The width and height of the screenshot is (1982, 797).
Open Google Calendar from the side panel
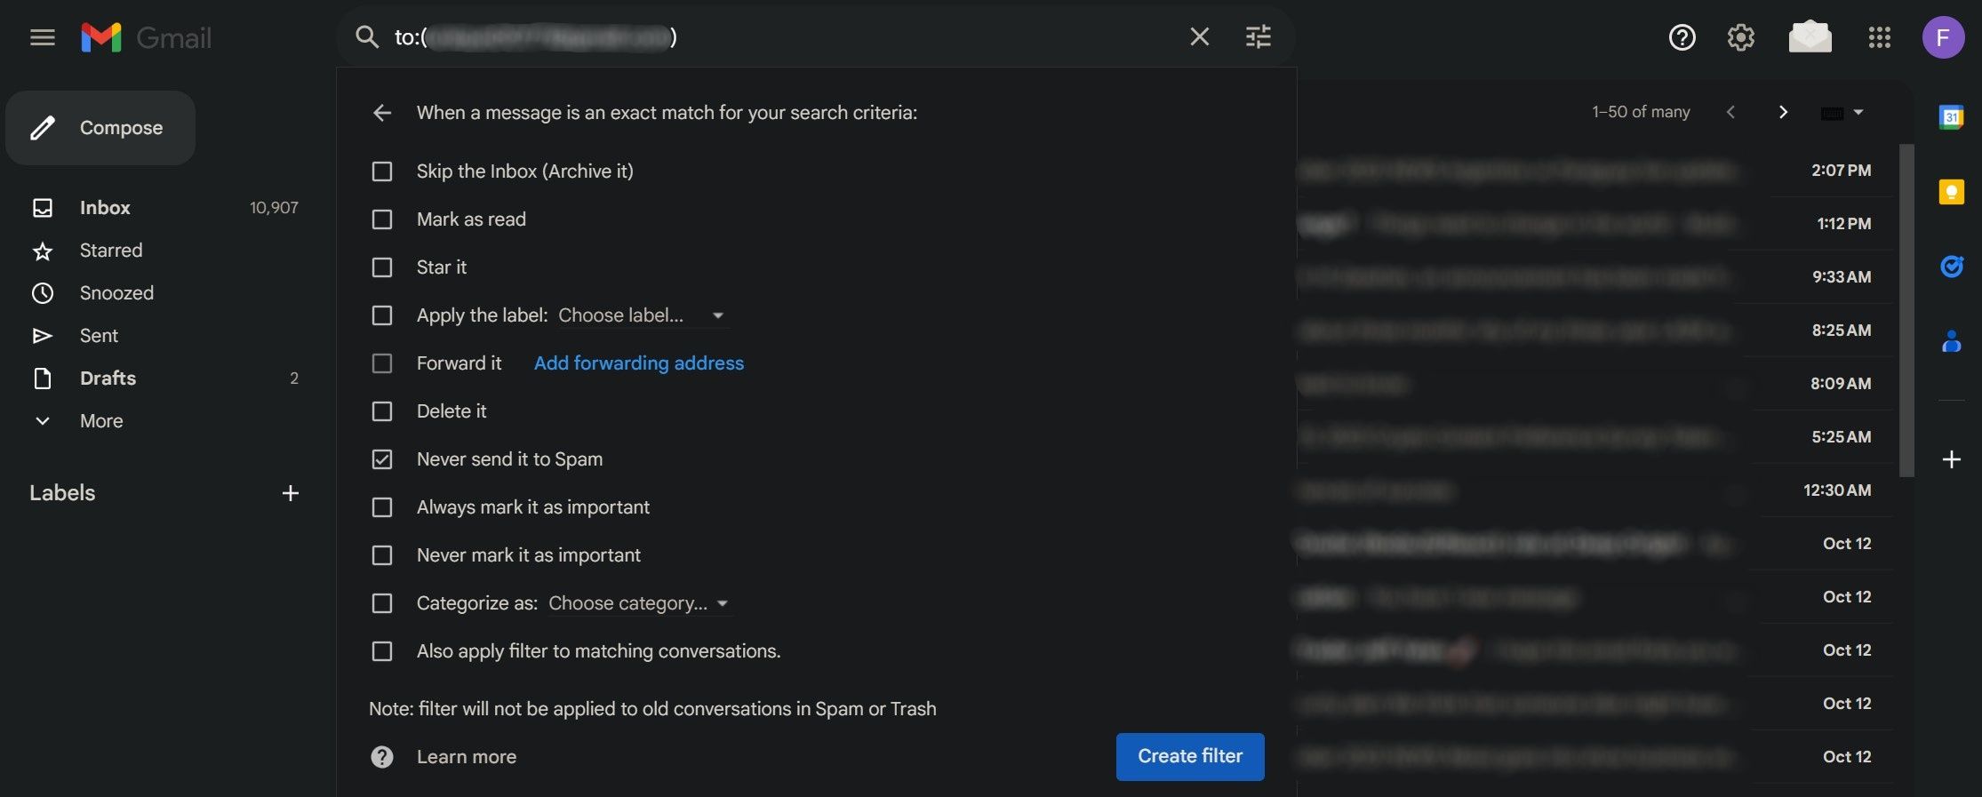coord(1952,116)
